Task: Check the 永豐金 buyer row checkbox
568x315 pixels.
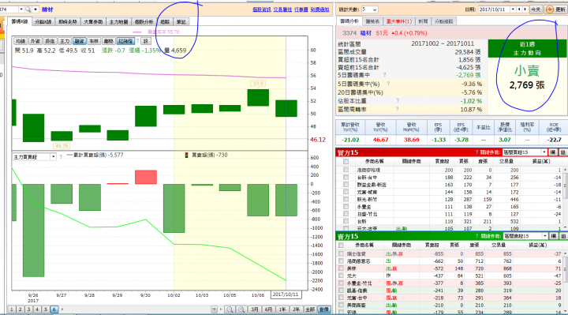Action: pos(346,207)
